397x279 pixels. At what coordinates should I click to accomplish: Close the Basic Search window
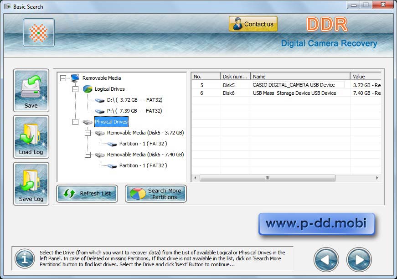pyautogui.click(x=383, y=5)
